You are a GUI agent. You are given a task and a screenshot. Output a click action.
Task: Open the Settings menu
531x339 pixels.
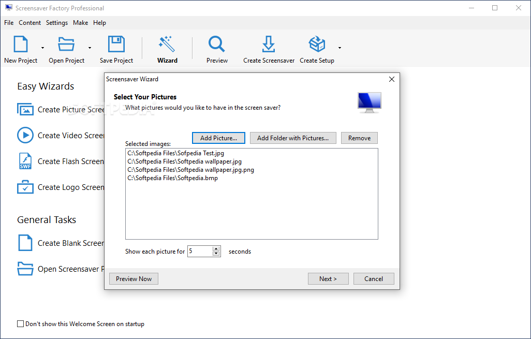57,23
